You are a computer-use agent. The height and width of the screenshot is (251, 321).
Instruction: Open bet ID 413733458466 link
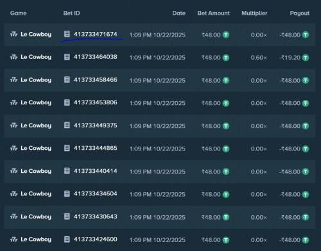pyautogui.click(x=96, y=80)
